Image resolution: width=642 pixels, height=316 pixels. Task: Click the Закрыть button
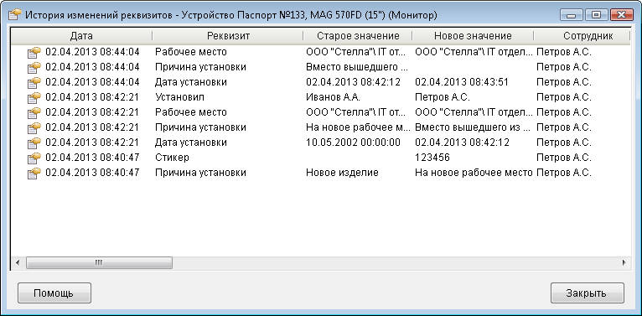click(x=588, y=293)
